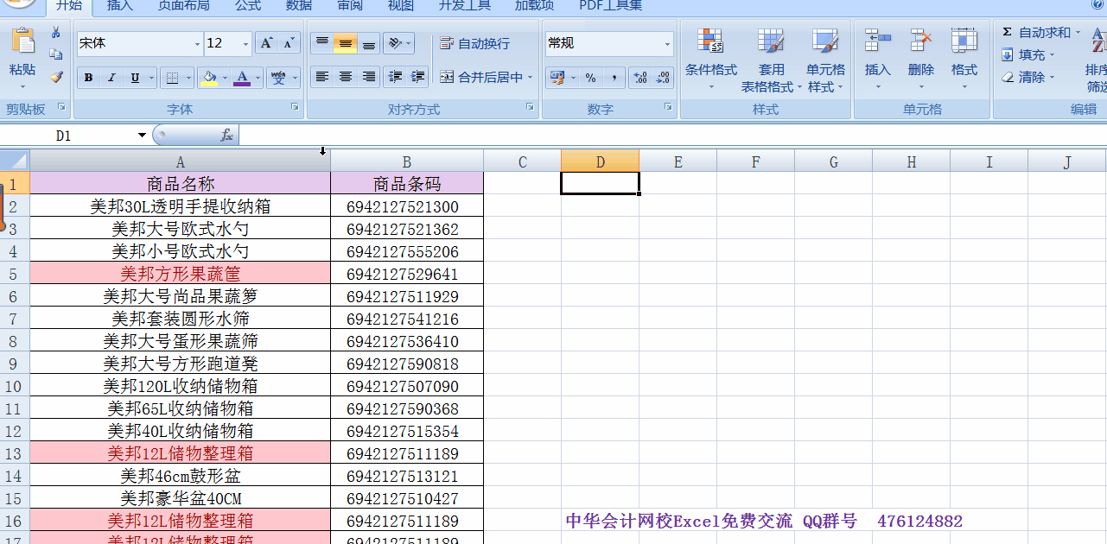
Task: Toggle Italic formatting
Action: click(x=111, y=78)
